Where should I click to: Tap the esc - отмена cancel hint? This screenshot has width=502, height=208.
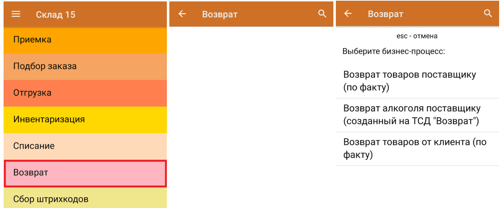(417, 36)
